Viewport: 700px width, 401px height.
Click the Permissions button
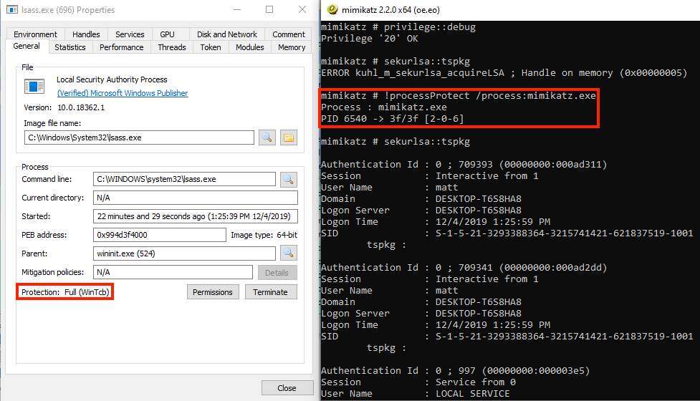(x=213, y=292)
